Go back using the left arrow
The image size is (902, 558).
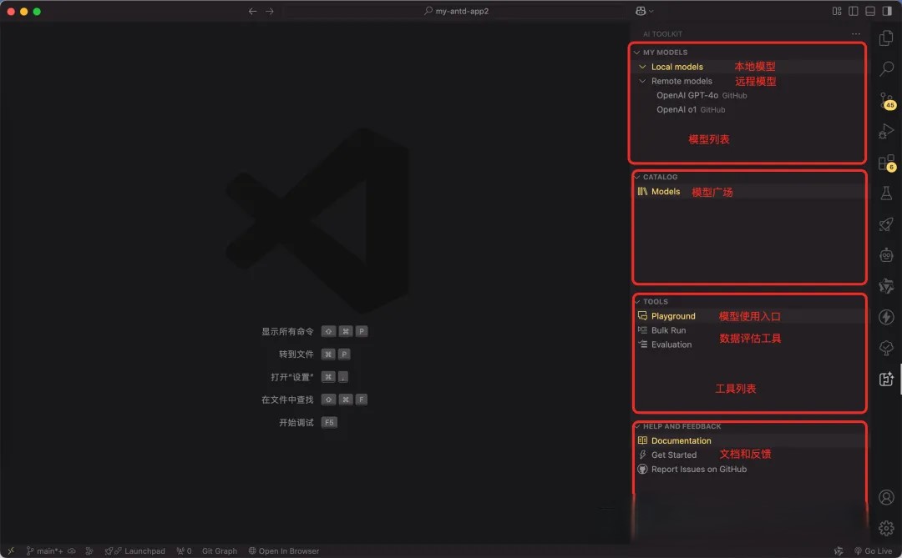[x=252, y=11]
